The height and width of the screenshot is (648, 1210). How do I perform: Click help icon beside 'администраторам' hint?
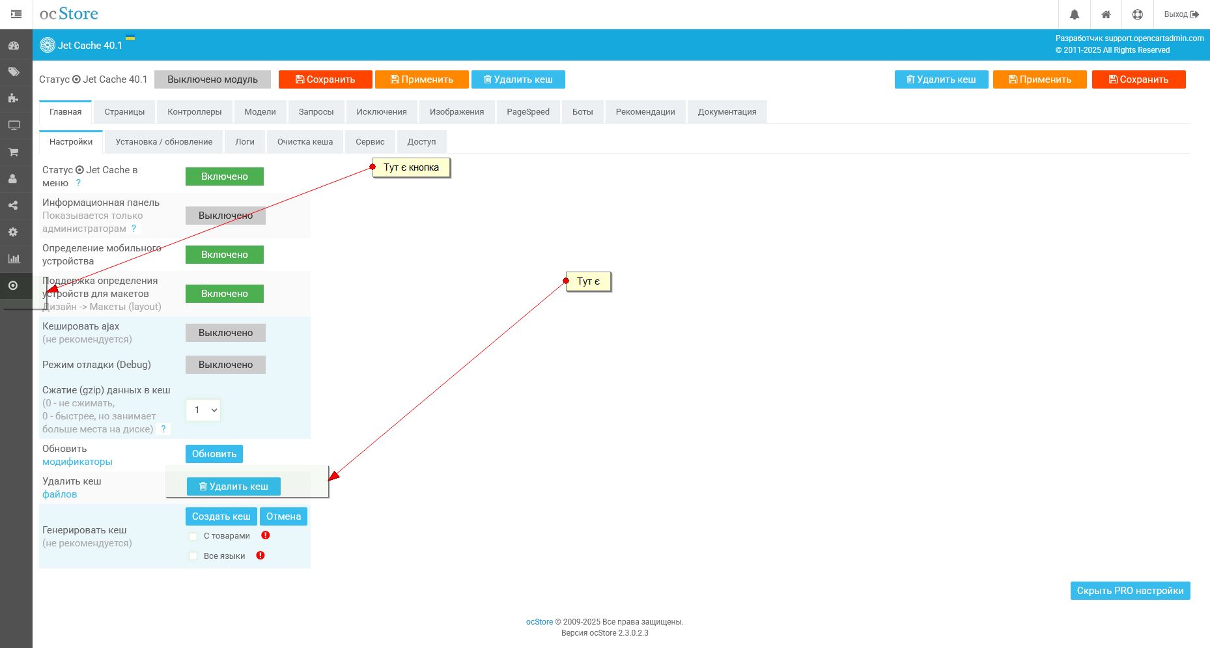click(134, 229)
